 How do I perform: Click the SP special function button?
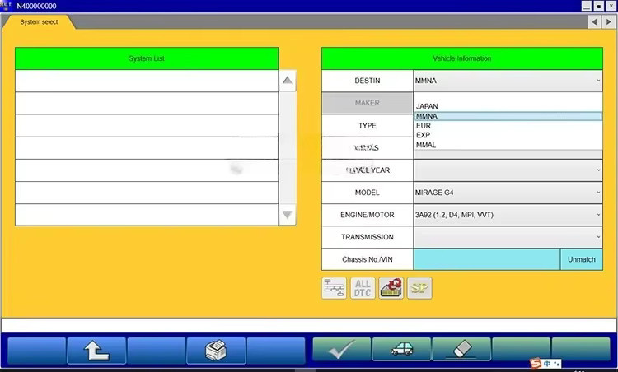tap(419, 288)
